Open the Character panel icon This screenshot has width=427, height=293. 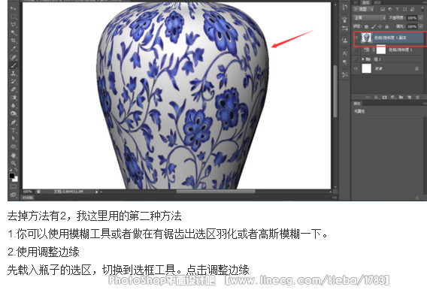coord(345,53)
